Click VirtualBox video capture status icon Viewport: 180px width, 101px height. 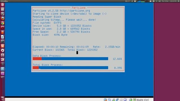pos(125,100)
